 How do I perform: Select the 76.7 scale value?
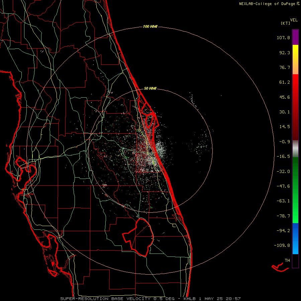(x=285, y=67)
